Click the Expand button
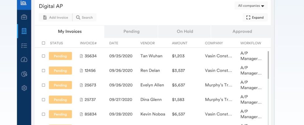Image resolution: width=304 pixels, height=125 pixels. 255,18
